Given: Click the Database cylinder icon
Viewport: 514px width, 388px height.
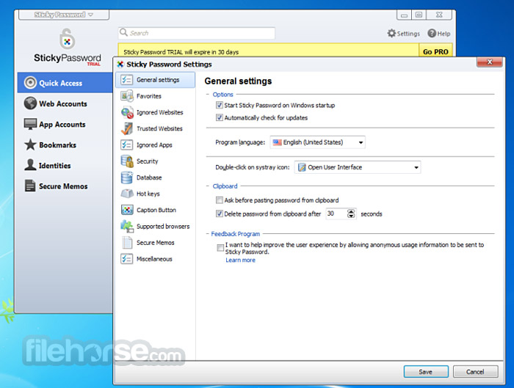Looking at the screenshot, I should tap(126, 177).
